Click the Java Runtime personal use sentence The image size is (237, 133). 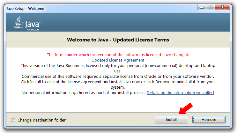(118, 68)
